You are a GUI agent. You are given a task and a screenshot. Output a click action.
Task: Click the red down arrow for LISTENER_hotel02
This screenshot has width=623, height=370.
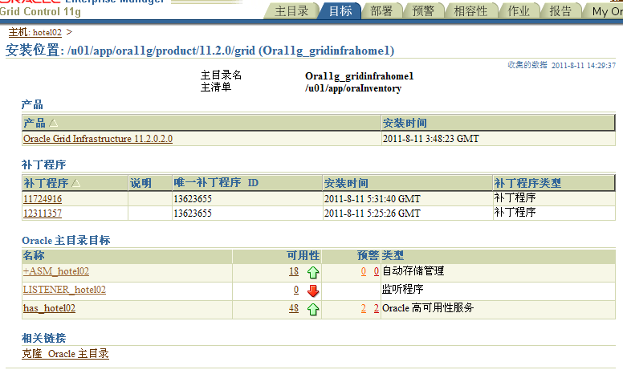pyautogui.click(x=313, y=291)
